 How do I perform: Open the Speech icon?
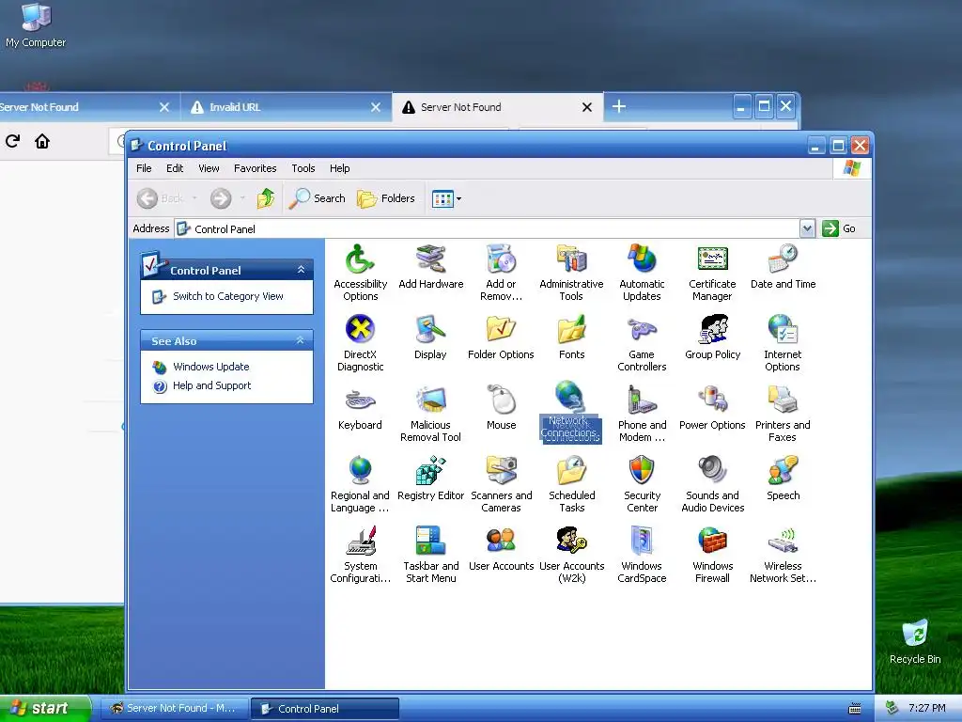tap(783, 479)
